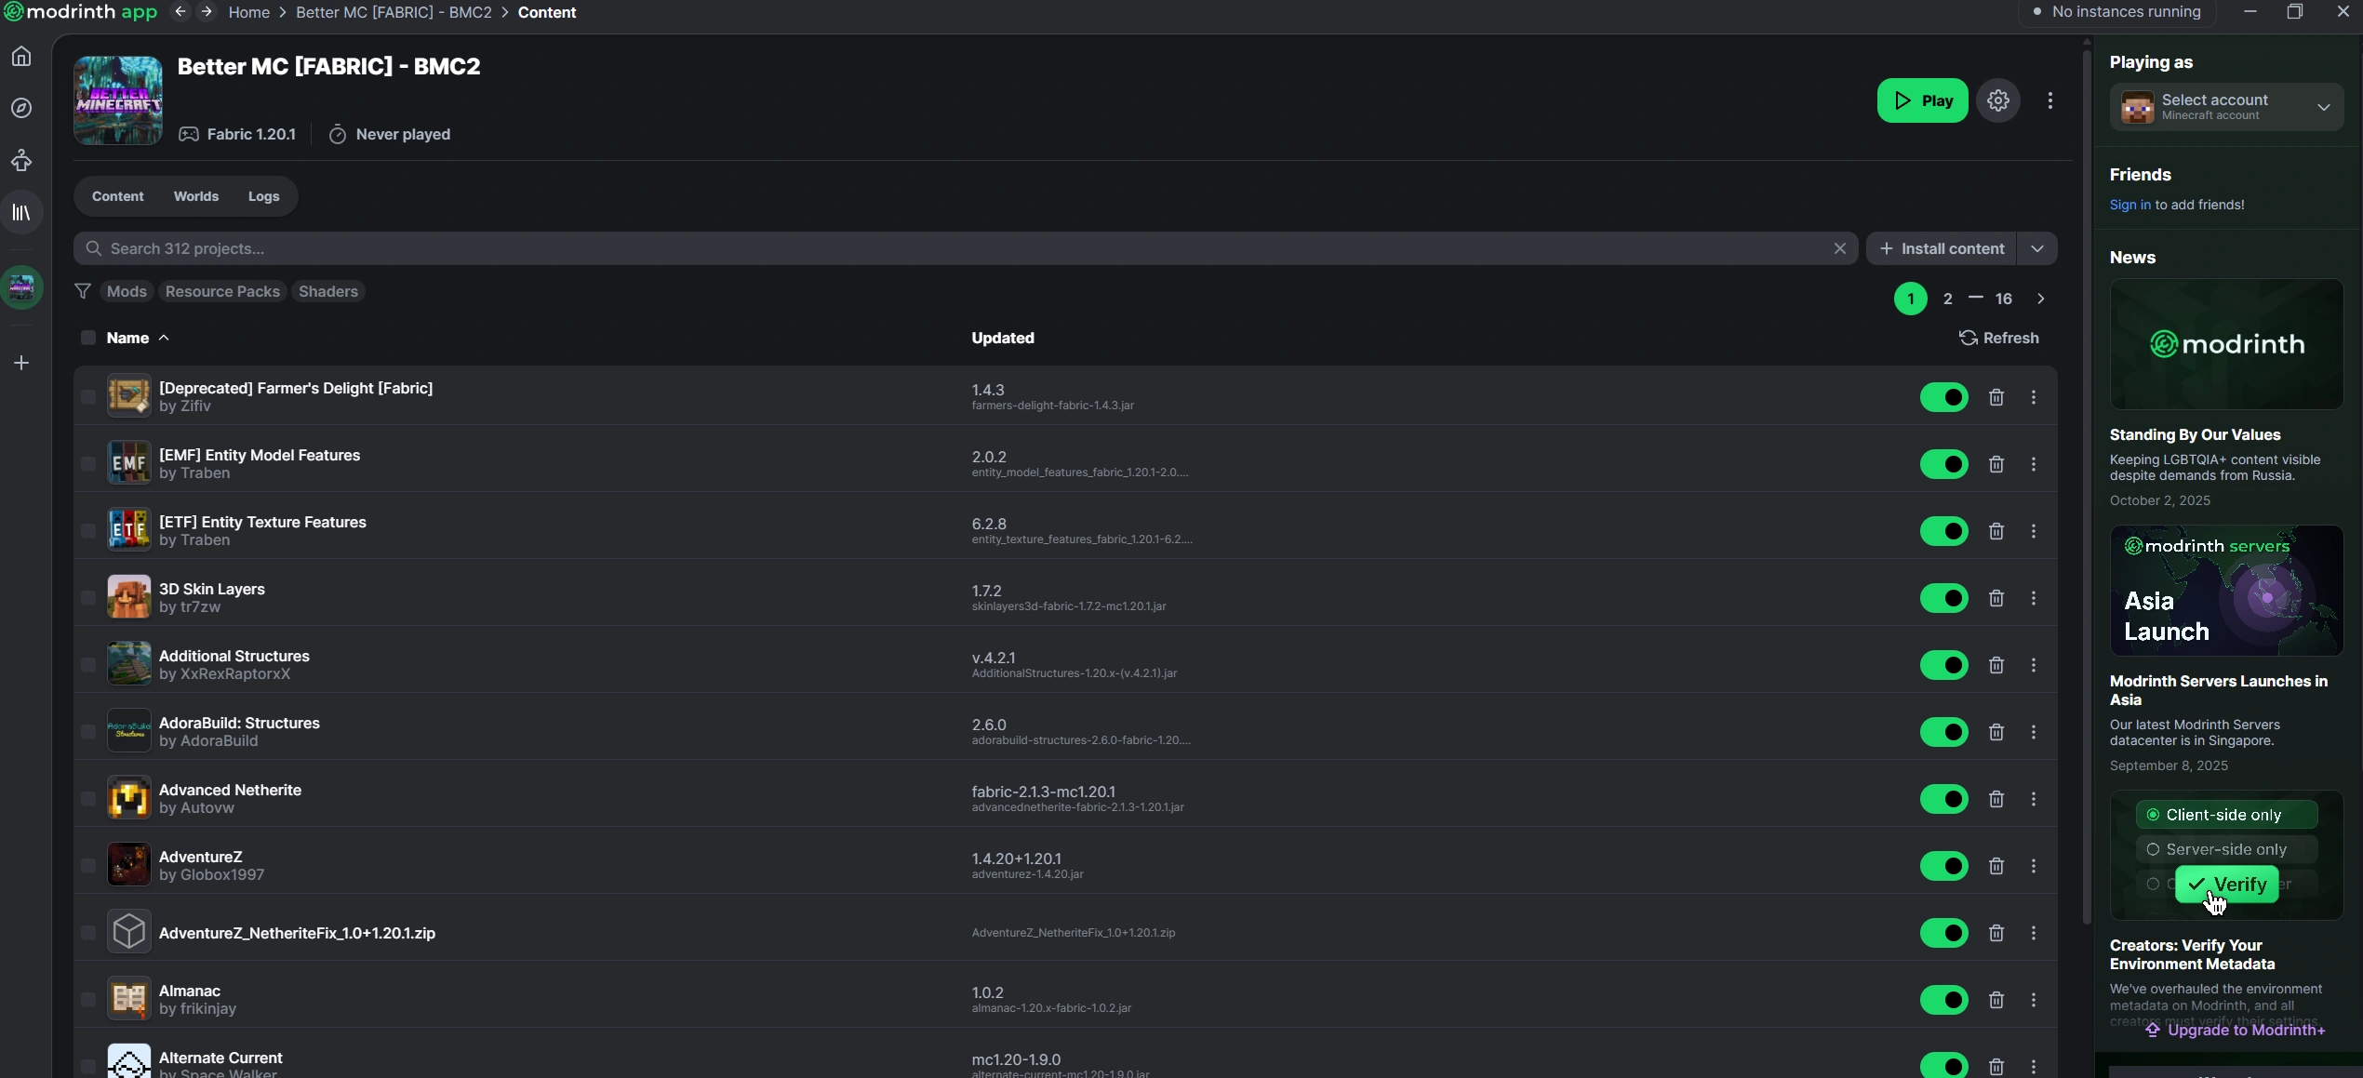Open the Select account dropdown

click(2226, 107)
